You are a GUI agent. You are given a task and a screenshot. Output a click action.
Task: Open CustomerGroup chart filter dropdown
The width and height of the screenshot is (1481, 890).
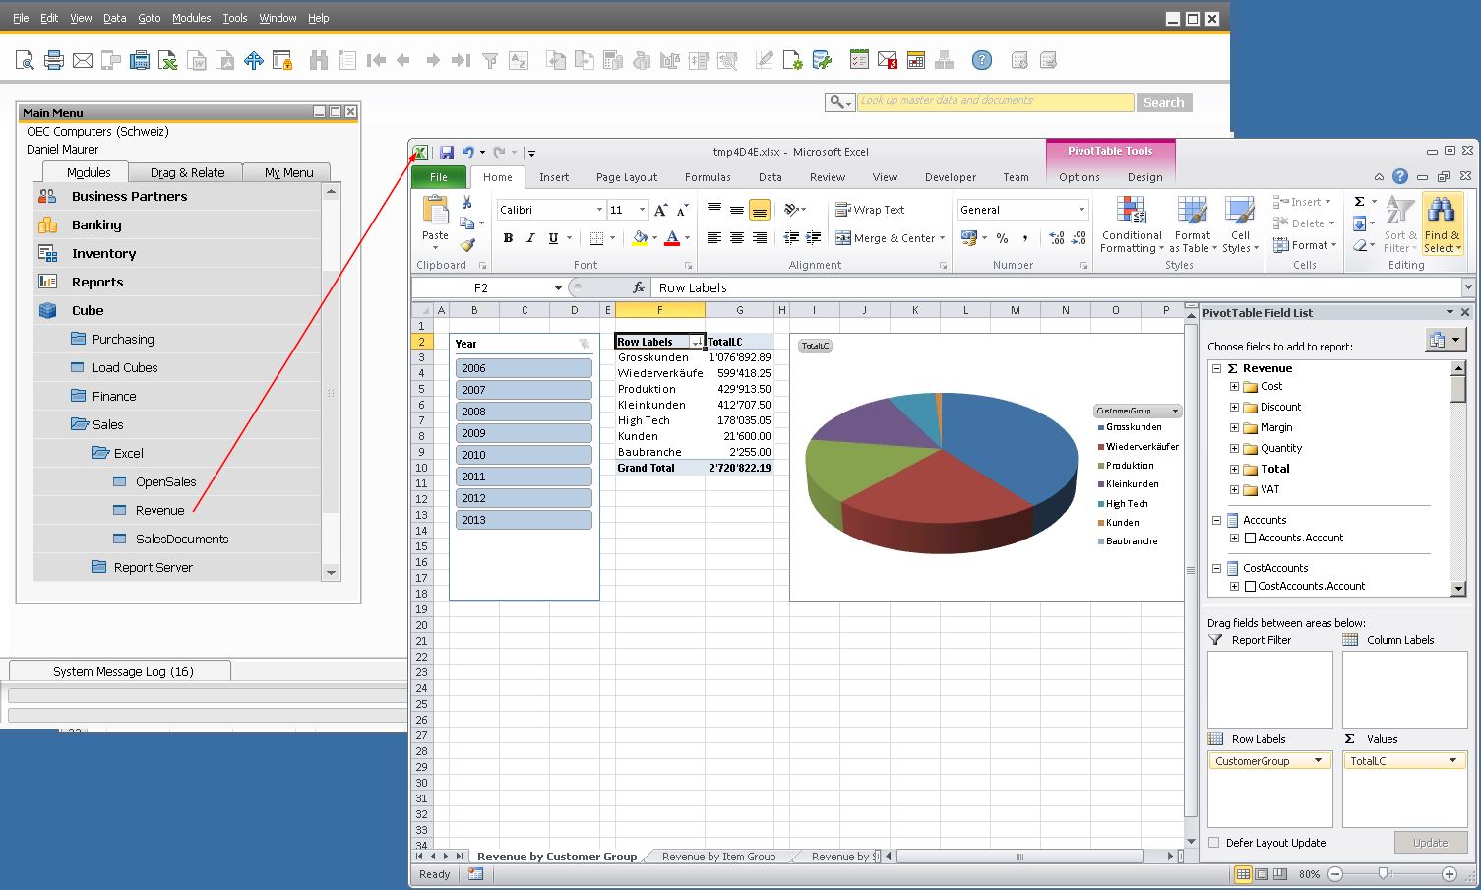[1174, 411]
